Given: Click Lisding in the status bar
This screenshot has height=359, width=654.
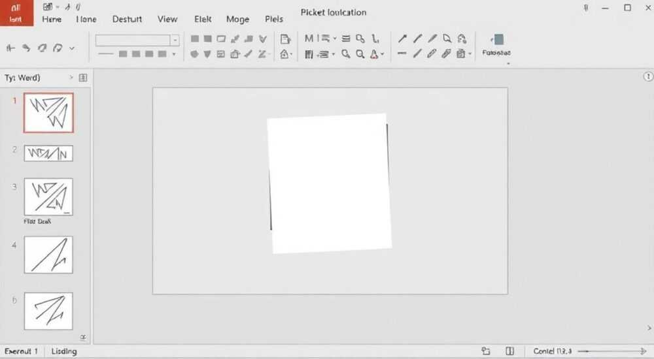Looking at the screenshot, I should 64,351.
